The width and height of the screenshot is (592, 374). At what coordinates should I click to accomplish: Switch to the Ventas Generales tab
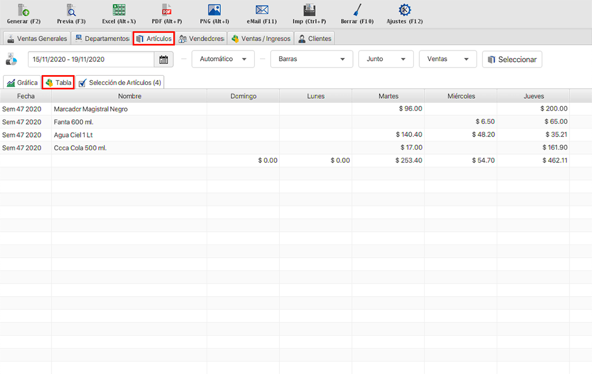click(x=37, y=38)
